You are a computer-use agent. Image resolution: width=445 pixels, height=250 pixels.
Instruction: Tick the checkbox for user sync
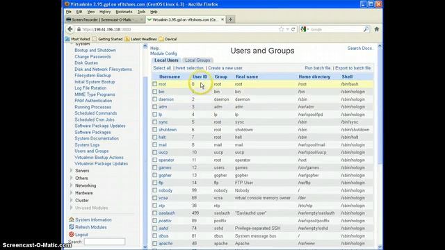[154, 122]
